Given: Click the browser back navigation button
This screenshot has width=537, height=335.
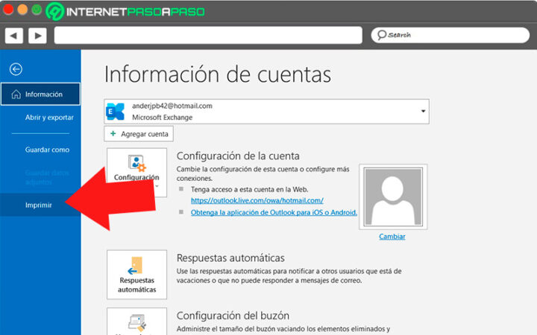Looking at the screenshot, I should [13, 35].
